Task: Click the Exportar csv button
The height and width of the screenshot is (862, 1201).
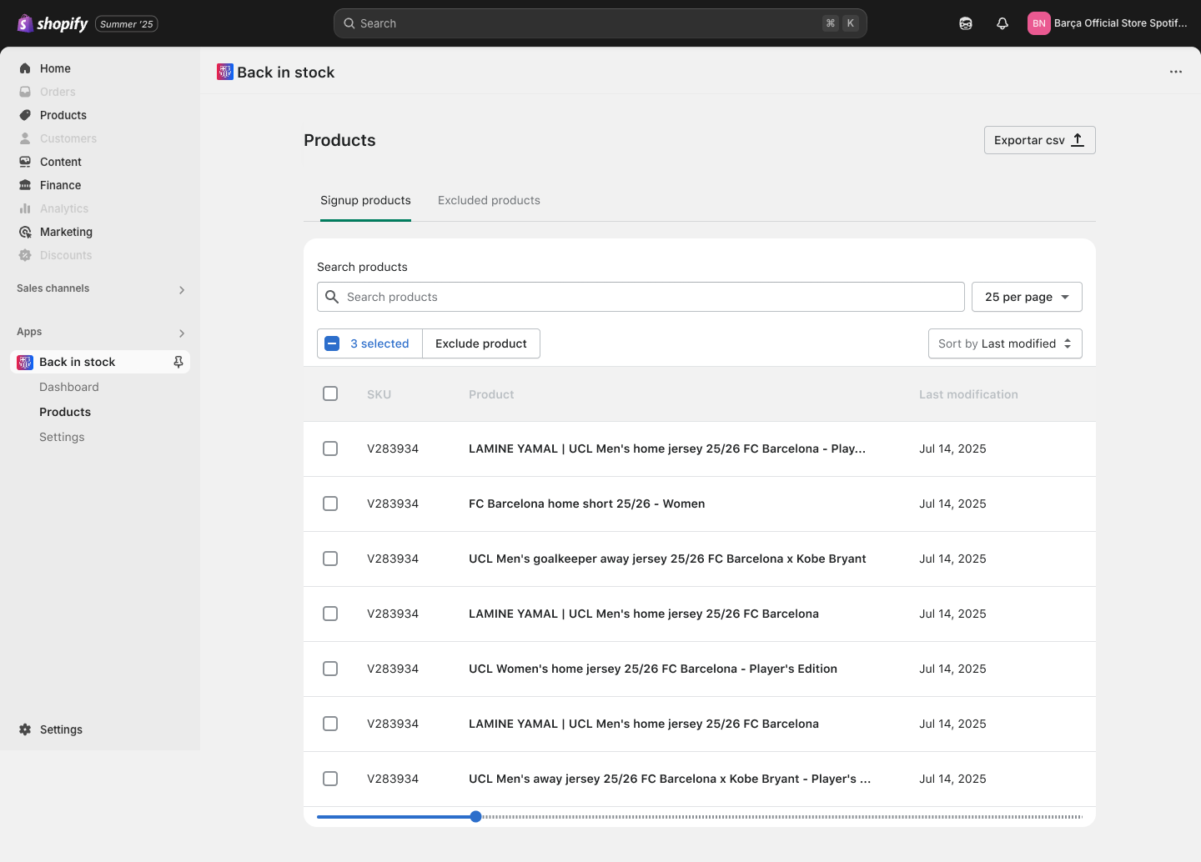Action: [x=1039, y=140]
